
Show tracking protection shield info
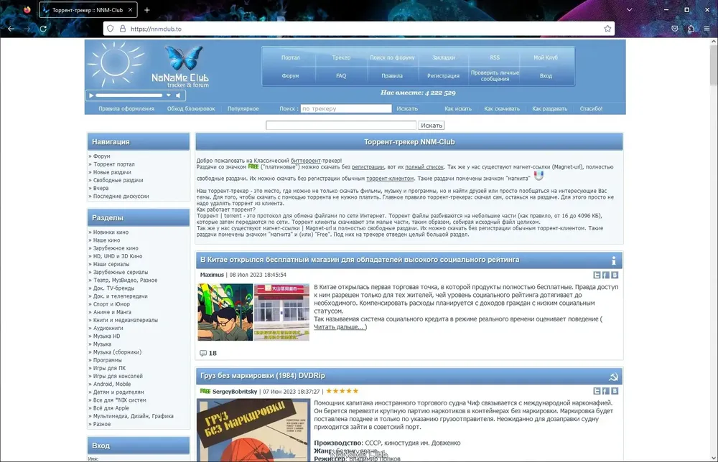(x=111, y=29)
